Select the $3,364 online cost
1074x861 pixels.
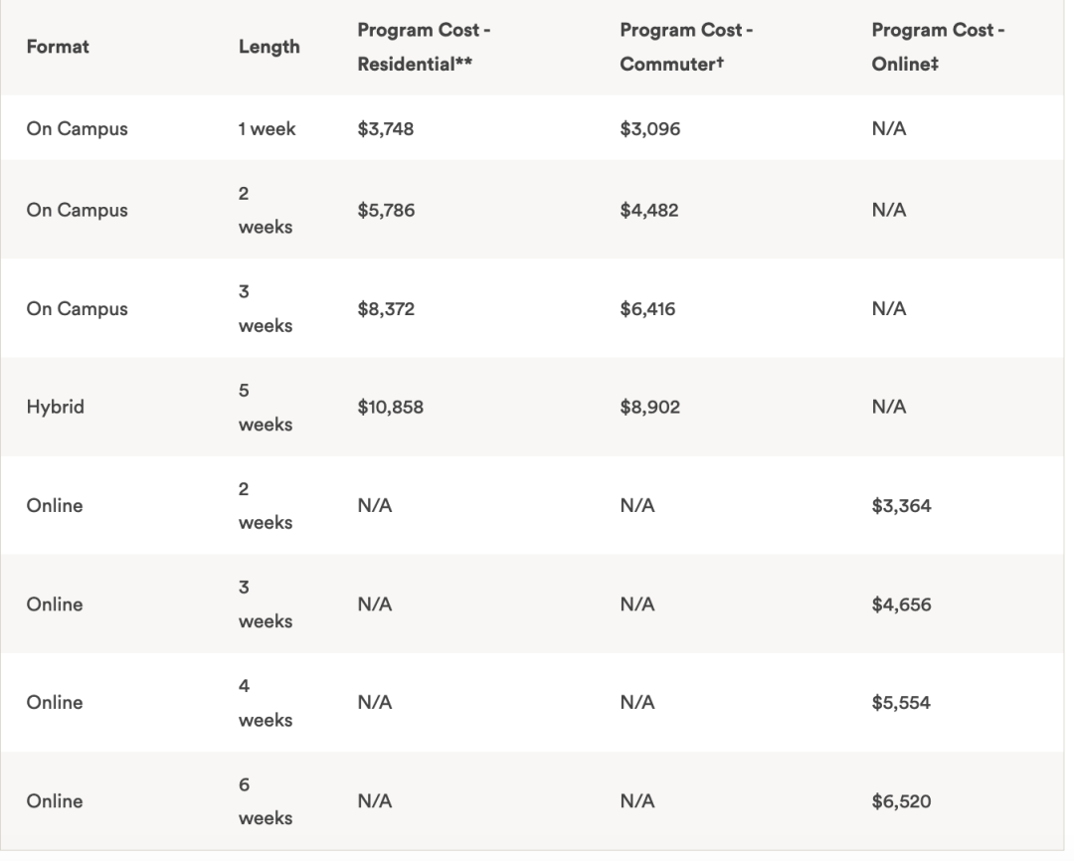tap(901, 505)
